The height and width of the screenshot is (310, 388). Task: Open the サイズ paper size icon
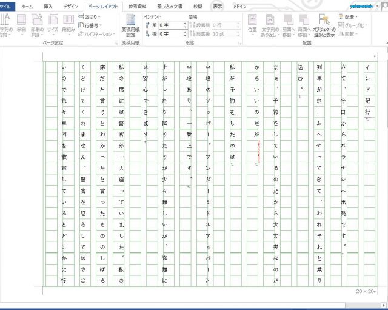tap(53, 24)
